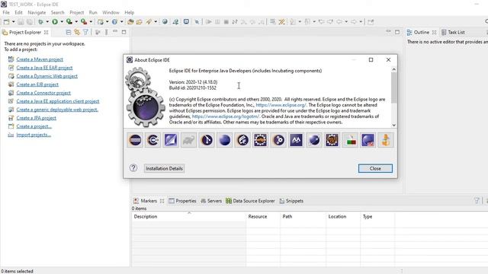Click Create a JPA project link
Screen dimensions: 488x274
(37, 118)
